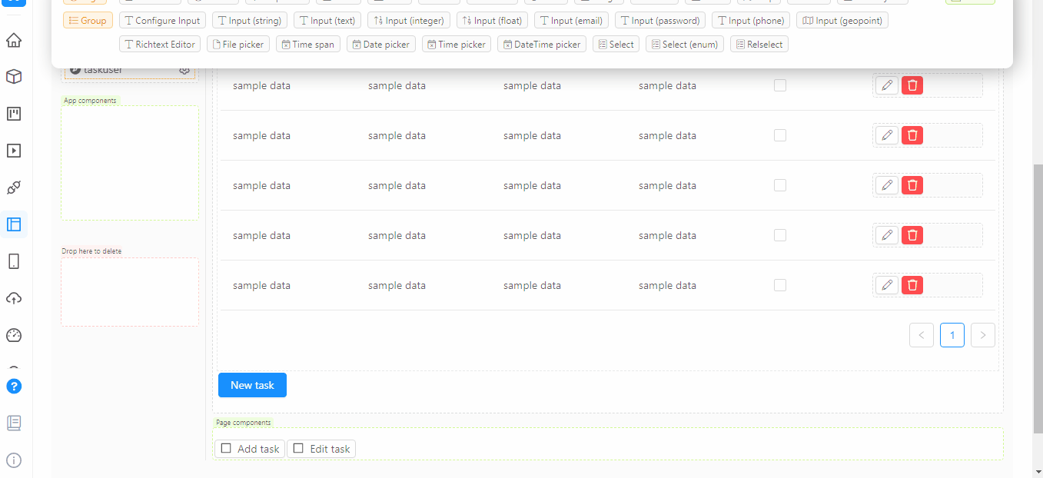Click the blue question mark help icon
Image resolution: width=1043 pixels, height=478 pixels.
[x=14, y=386]
